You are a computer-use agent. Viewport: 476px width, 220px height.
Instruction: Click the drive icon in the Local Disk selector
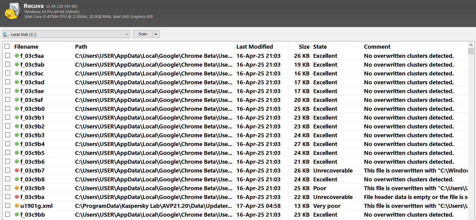[x=6, y=34]
